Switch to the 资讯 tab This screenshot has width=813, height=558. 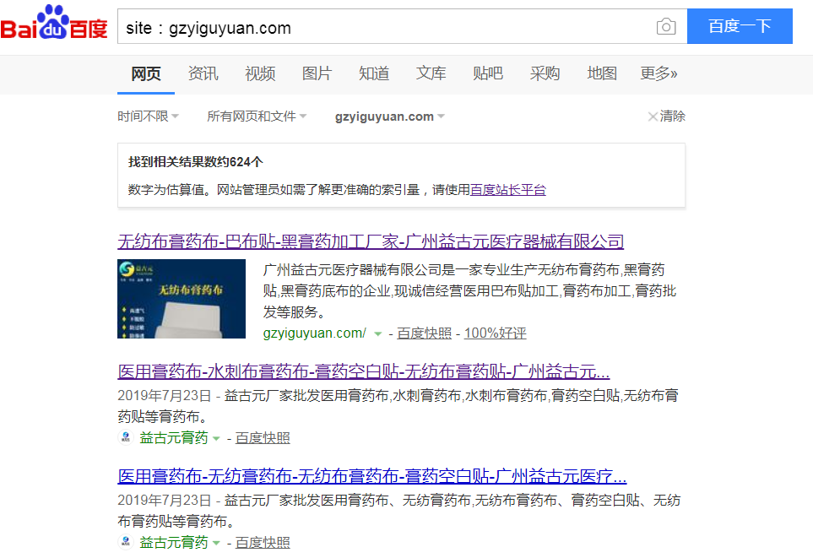point(203,73)
